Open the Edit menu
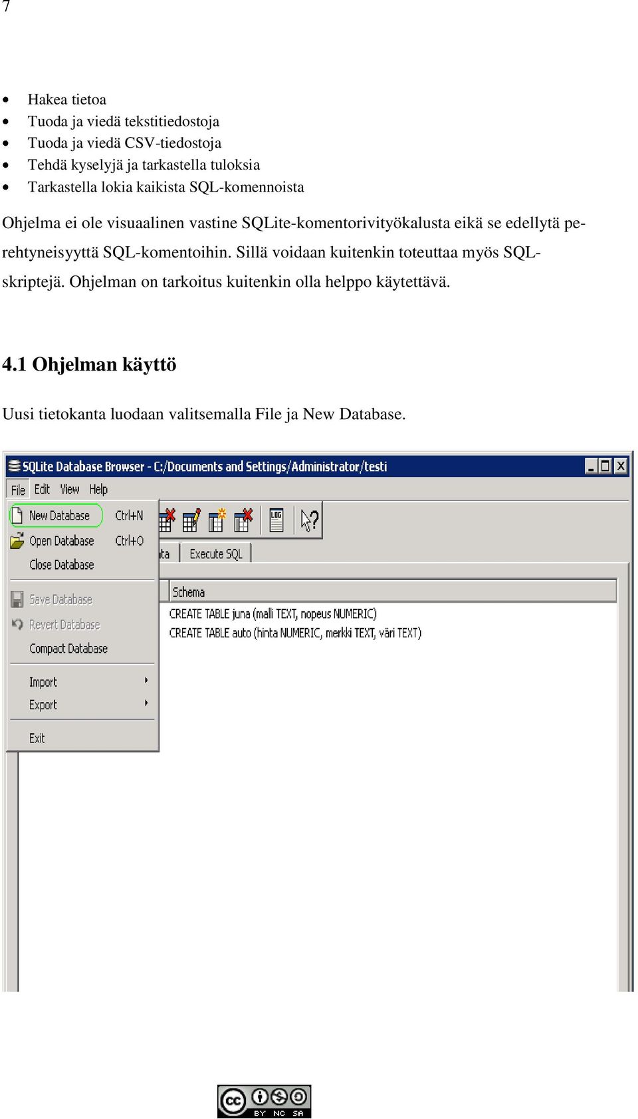This screenshot has width=638, height=1119. [42, 490]
